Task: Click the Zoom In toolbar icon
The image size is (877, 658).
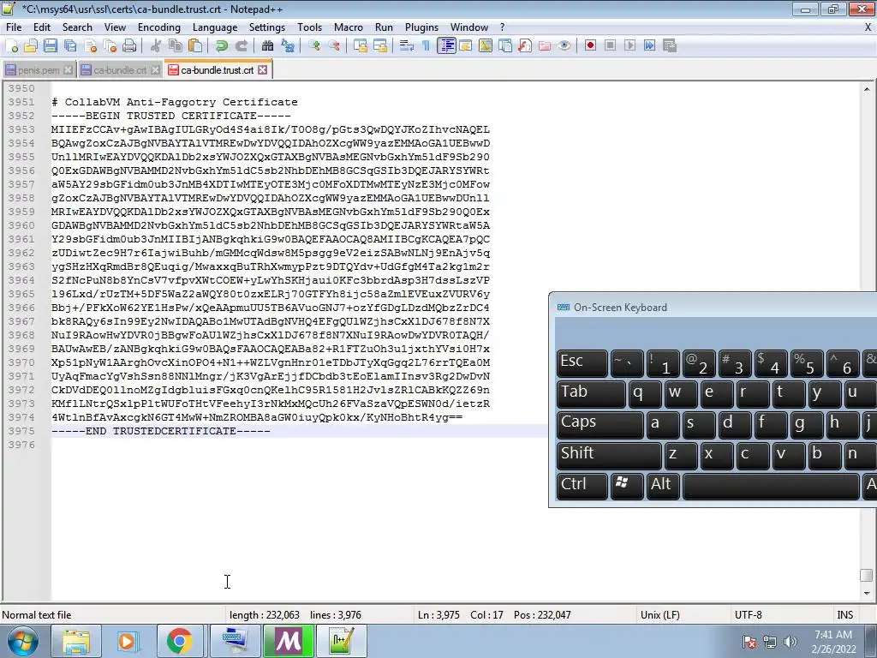Action: (x=314, y=46)
